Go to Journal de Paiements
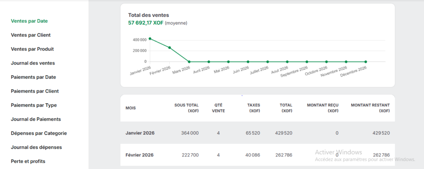The height and width of the screenshot is (169, 424). coord(36,119)
